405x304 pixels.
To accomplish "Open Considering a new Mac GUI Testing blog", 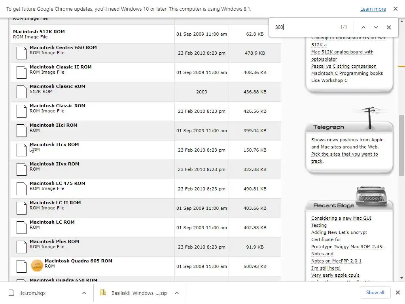I will 341,222.
